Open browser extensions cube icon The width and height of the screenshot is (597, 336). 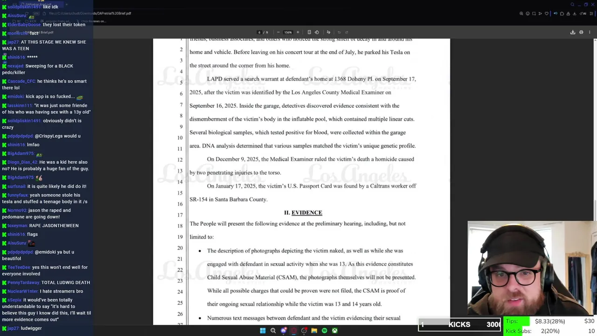click(x=562, y=14)
